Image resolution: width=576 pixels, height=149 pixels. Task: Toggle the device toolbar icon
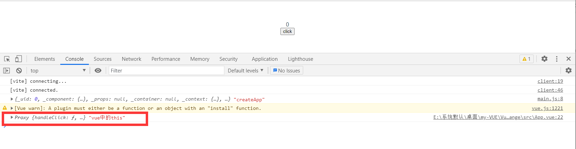click(x=19, y=59)
